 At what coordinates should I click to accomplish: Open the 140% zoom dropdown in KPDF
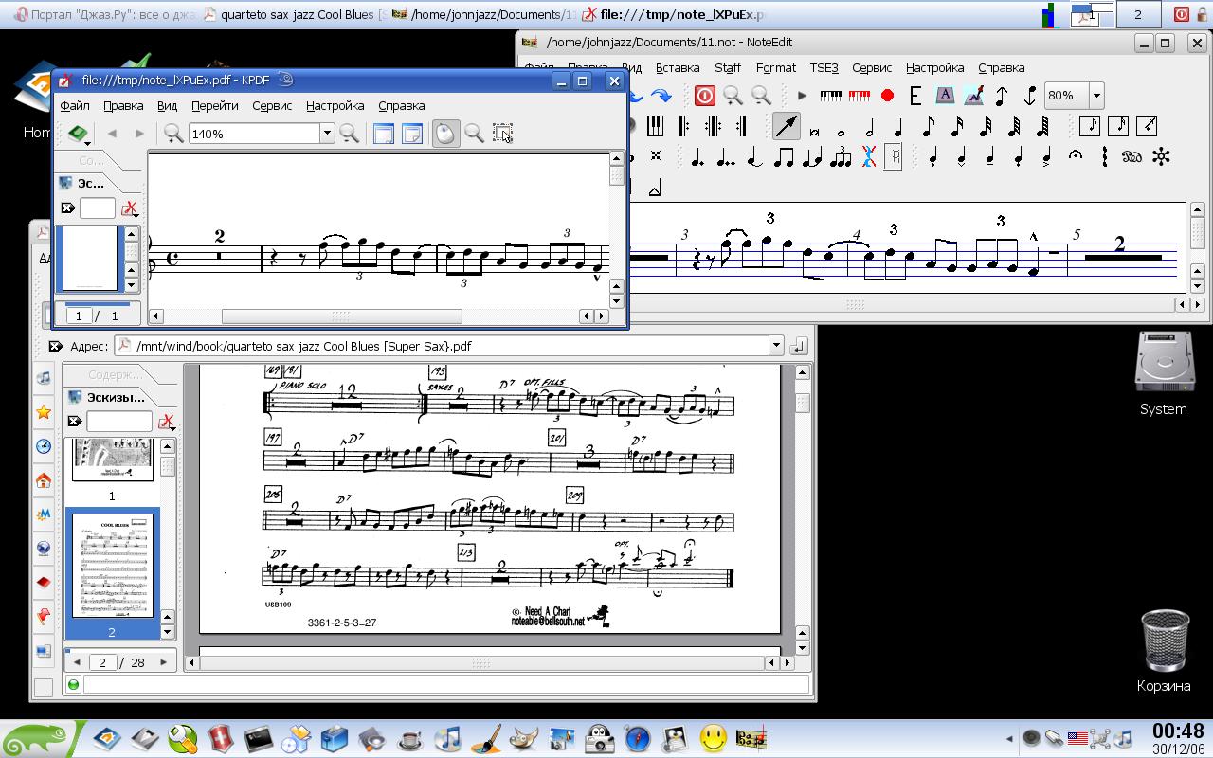[x=327, y=134]
